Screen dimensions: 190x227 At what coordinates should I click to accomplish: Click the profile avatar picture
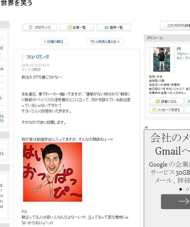point(162,60)
